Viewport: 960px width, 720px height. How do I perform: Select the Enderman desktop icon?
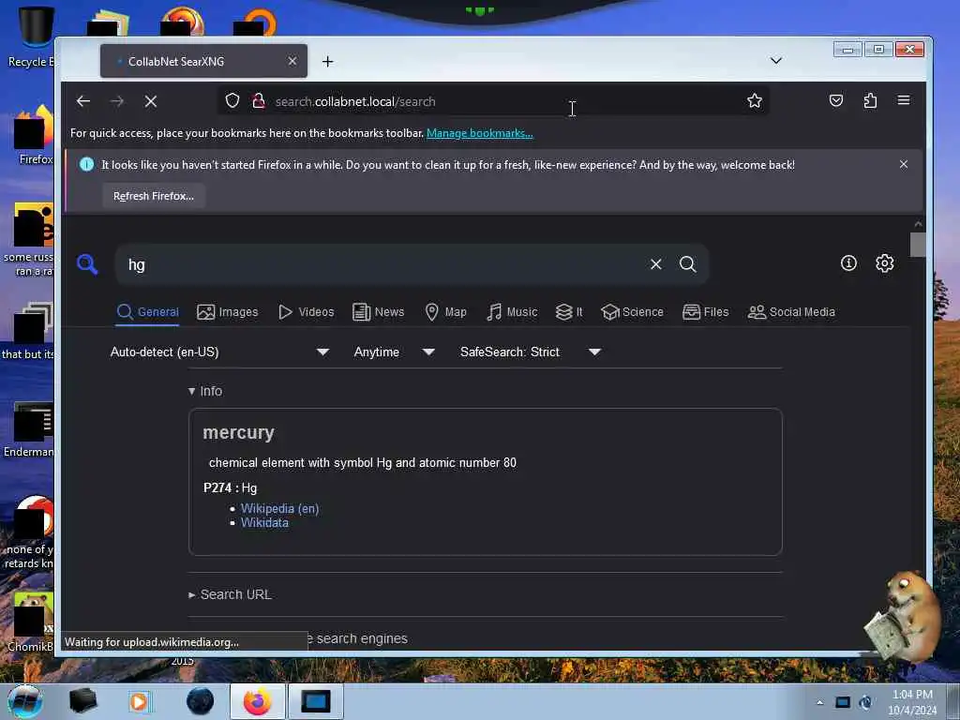coord(29,430)
